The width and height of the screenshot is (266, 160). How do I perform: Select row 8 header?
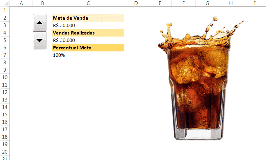point(5,63)
